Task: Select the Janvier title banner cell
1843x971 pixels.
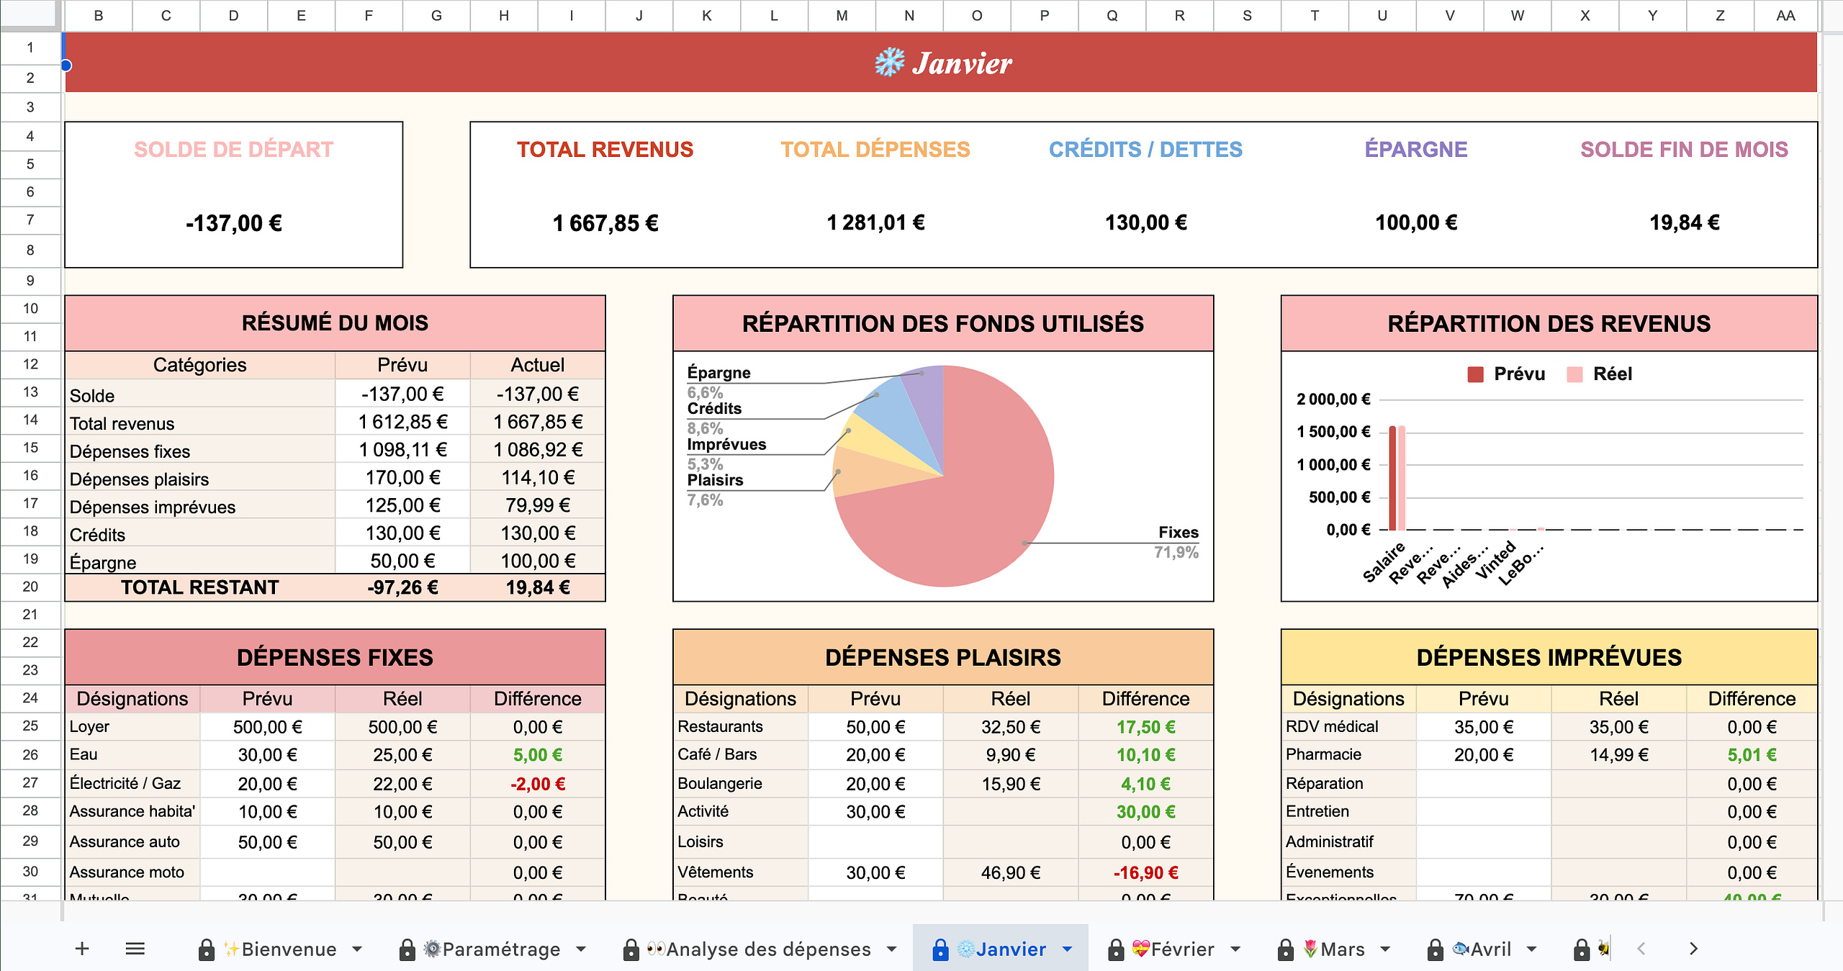Action: tap(941, 63)
